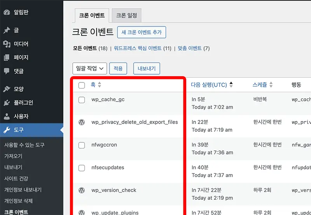Open 개인정보 내보내기 submenu item
The image size is (311, 215).
23,190
